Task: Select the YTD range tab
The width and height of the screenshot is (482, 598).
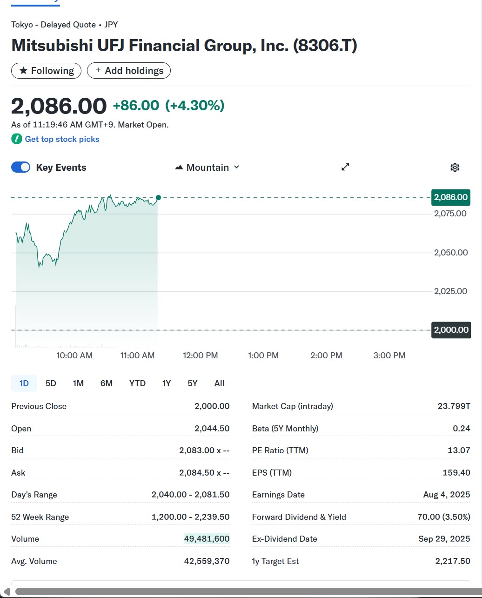Action: 137,383
